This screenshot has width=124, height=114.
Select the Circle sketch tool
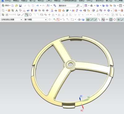point(30,15)
